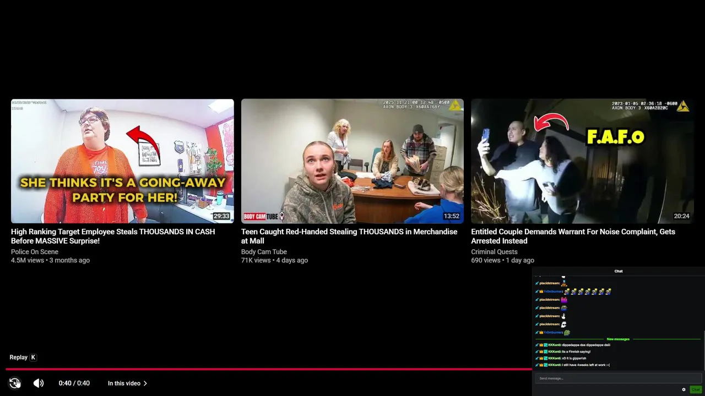Image resolution: width=705 pixels, height=396 pixels.
Task: Select message xD it is gipperish
Action: pos(574,358)
